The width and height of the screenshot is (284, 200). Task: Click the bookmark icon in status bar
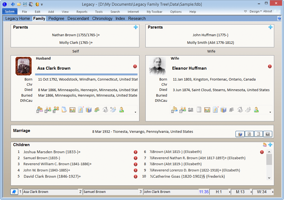pyautogui.click(x=14, y=192)
